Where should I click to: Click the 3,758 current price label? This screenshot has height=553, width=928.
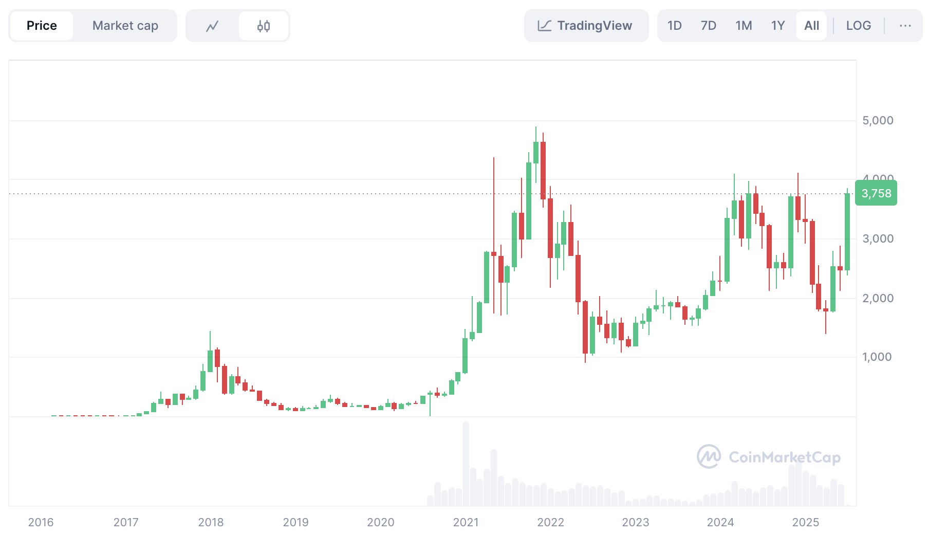876,193
